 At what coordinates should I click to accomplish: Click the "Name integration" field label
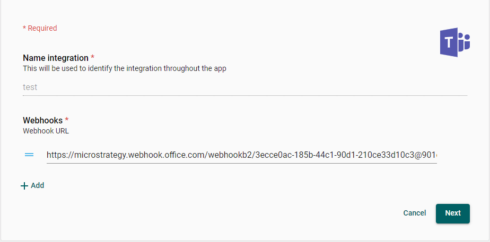(56, 58)
